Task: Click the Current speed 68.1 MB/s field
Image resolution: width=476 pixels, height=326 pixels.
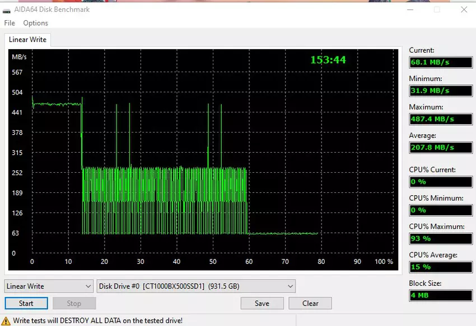Action: click(440, 62)
